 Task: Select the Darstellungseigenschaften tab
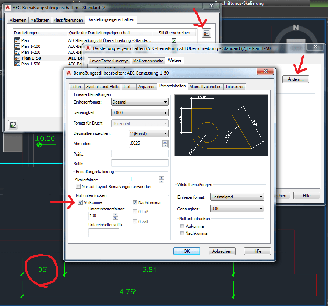111,19
